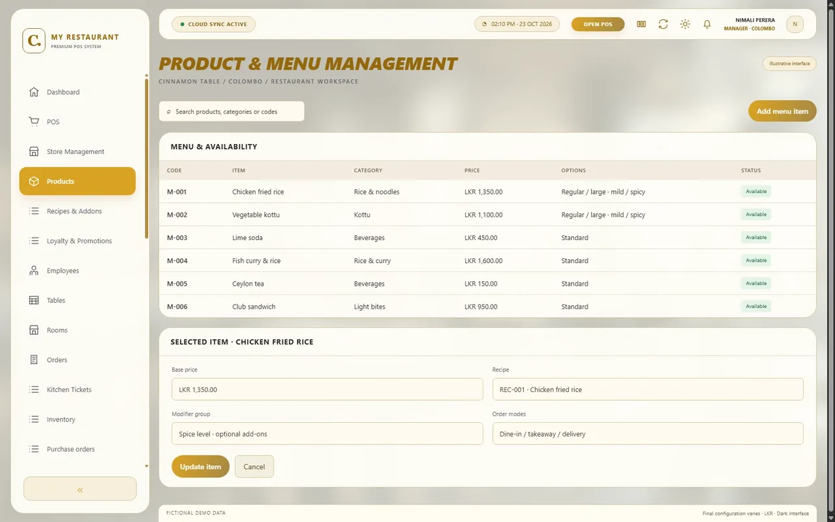Screen dimensions: 835x522
Task: Click the sync refresh icon
Action: pos(663,24)
